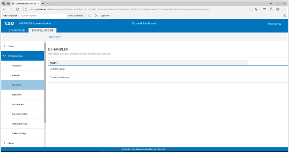Go forward using the browser forward arrow
289x153 pixels.
pyautogui.click(x=11, y=9)
